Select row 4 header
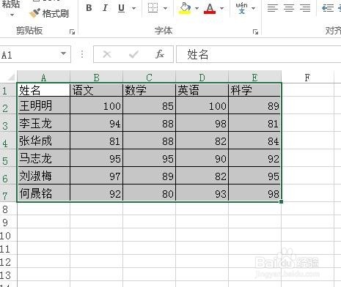Image resolution: width=341 pixels, height=287 pixels. pyautogui.click(x=8, y=141)
